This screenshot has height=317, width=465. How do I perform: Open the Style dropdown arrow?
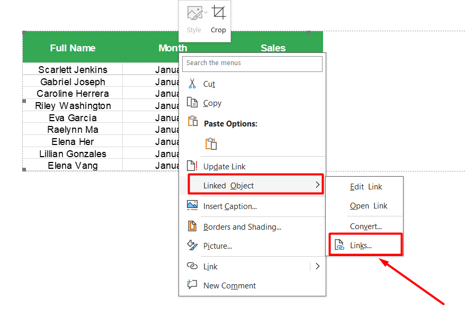click(205, 13)
